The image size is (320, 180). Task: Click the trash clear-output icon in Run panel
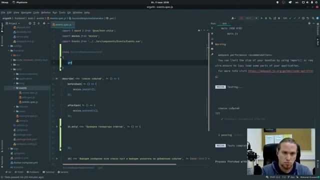pos(212,43)
